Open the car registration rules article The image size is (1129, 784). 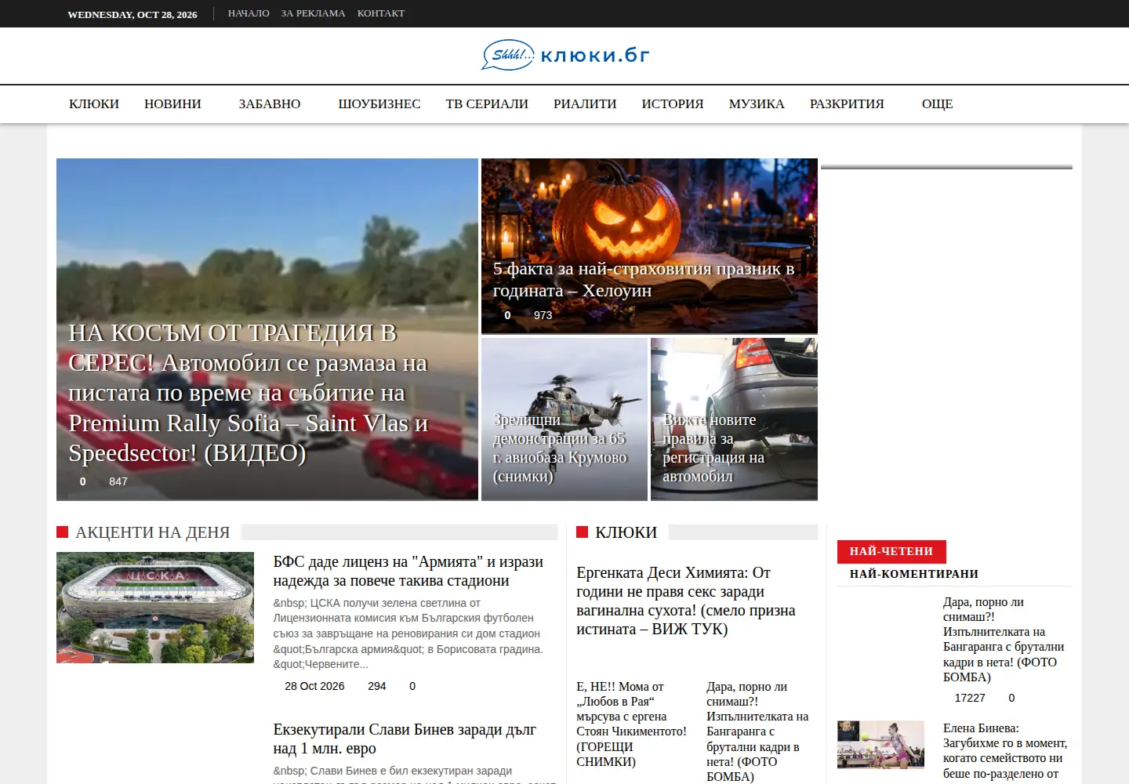[734, 419]
